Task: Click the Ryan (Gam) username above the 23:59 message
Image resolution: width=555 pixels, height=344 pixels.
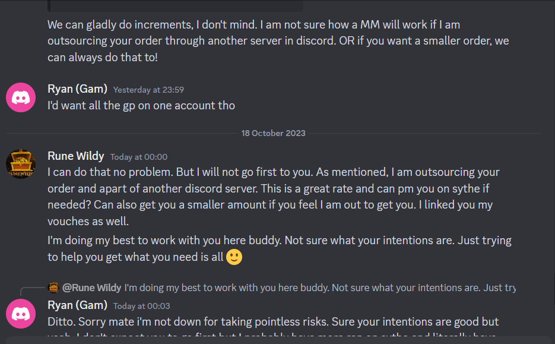Action: click(77, 89)
